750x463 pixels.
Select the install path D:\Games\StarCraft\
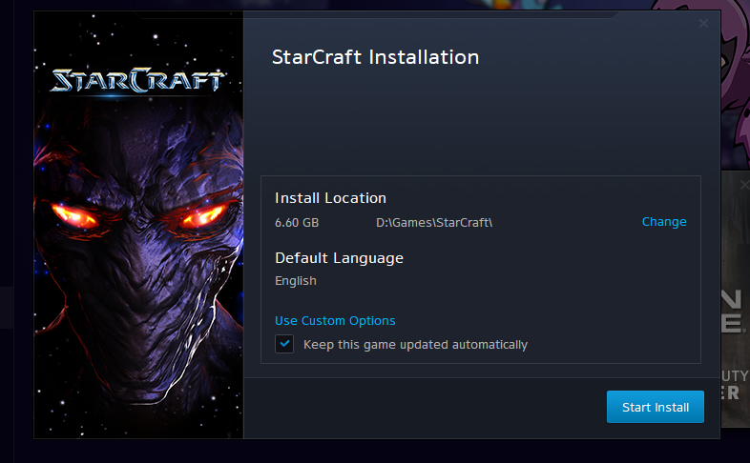pyautogui.click(x=434, y=222)
